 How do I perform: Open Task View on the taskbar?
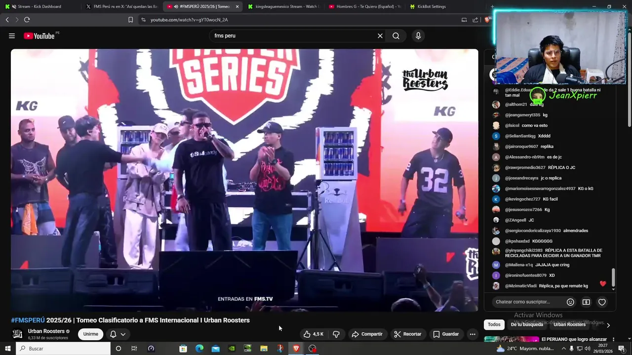pos(134,349)
